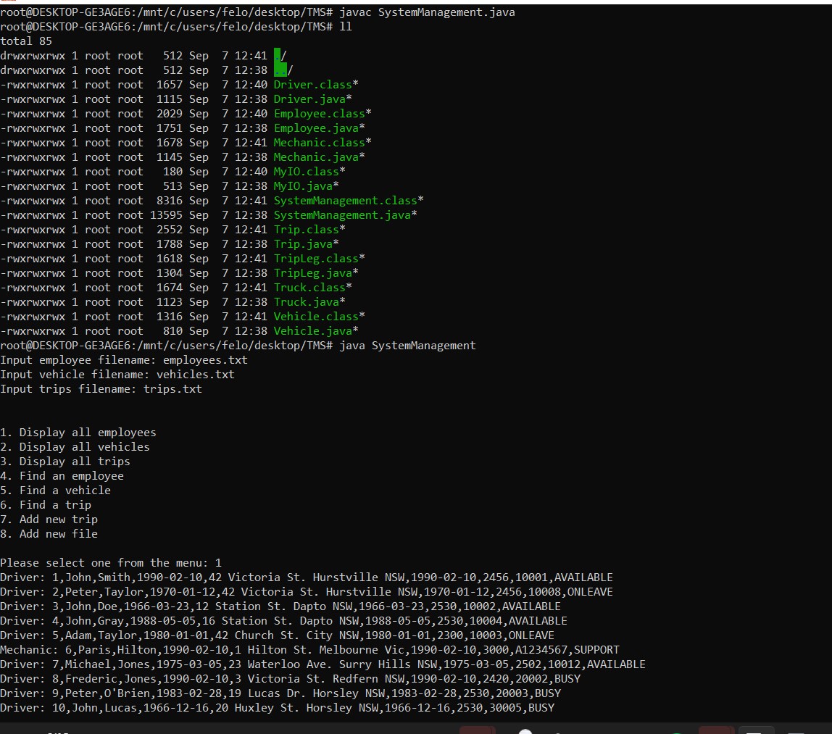This screenshot has height=734, width=832.
Task: Click the Employee.class listing entry
Action: (x=320, y=114)
